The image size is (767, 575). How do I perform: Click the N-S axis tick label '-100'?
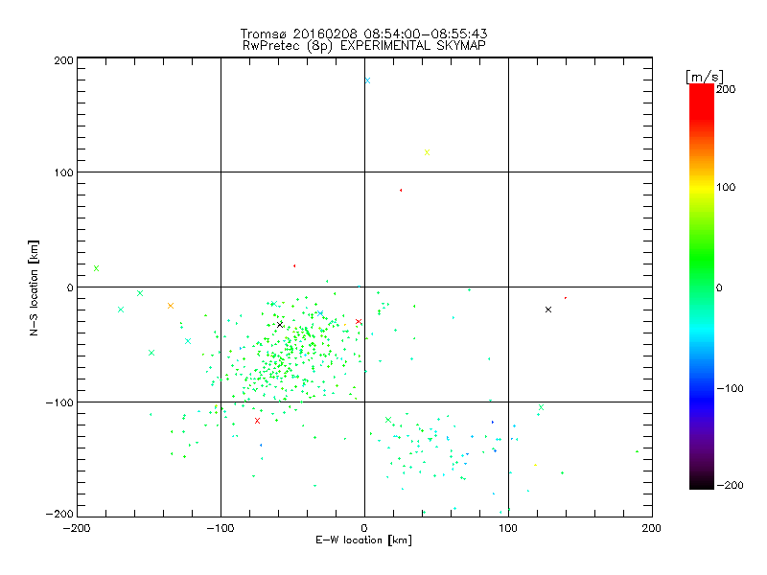coord(59,402)
